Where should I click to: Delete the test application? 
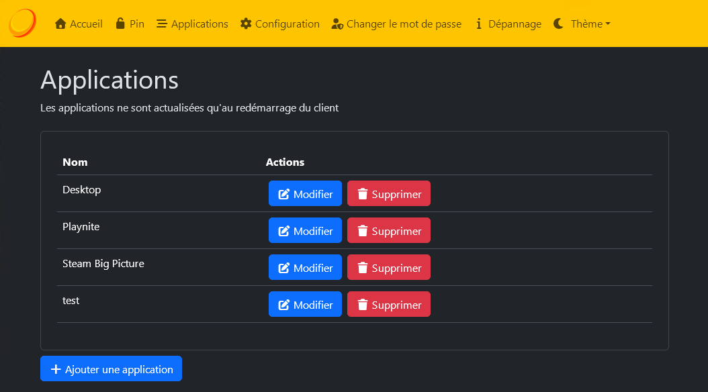[x=388, y=304]
